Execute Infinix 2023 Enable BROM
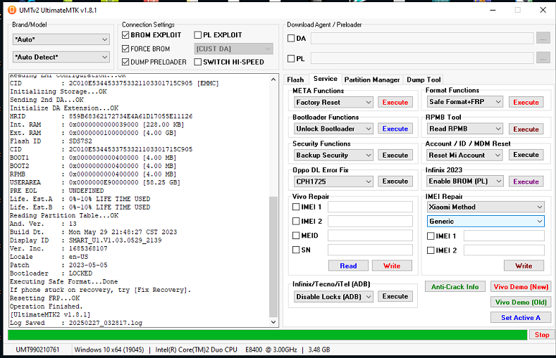This screenshot has height=358, width=556. pyautogui.click(x=526, y=181)
